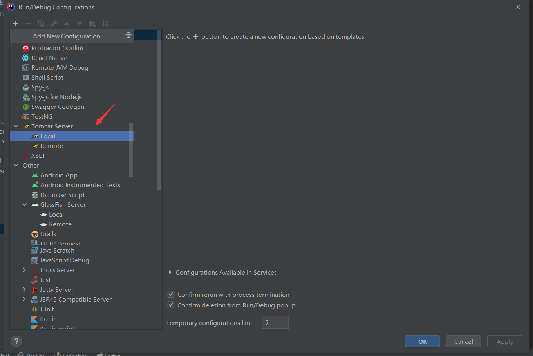Image resolution: width=533 pixels, height=356 pixels.
Task: Expand the JBoss Server node
Action: (x=24, y=270)
